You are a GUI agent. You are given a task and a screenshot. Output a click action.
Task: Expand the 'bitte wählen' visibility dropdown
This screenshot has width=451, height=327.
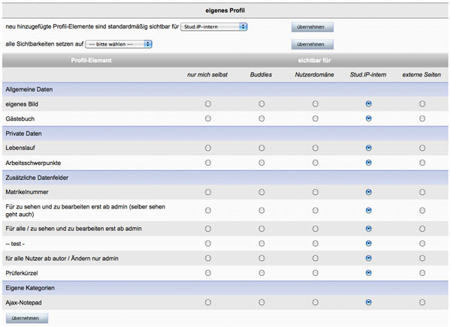click(119, 44)
